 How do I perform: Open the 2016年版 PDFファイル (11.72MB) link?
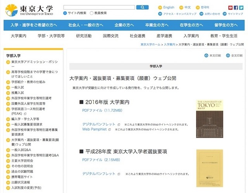pos(102,110)
